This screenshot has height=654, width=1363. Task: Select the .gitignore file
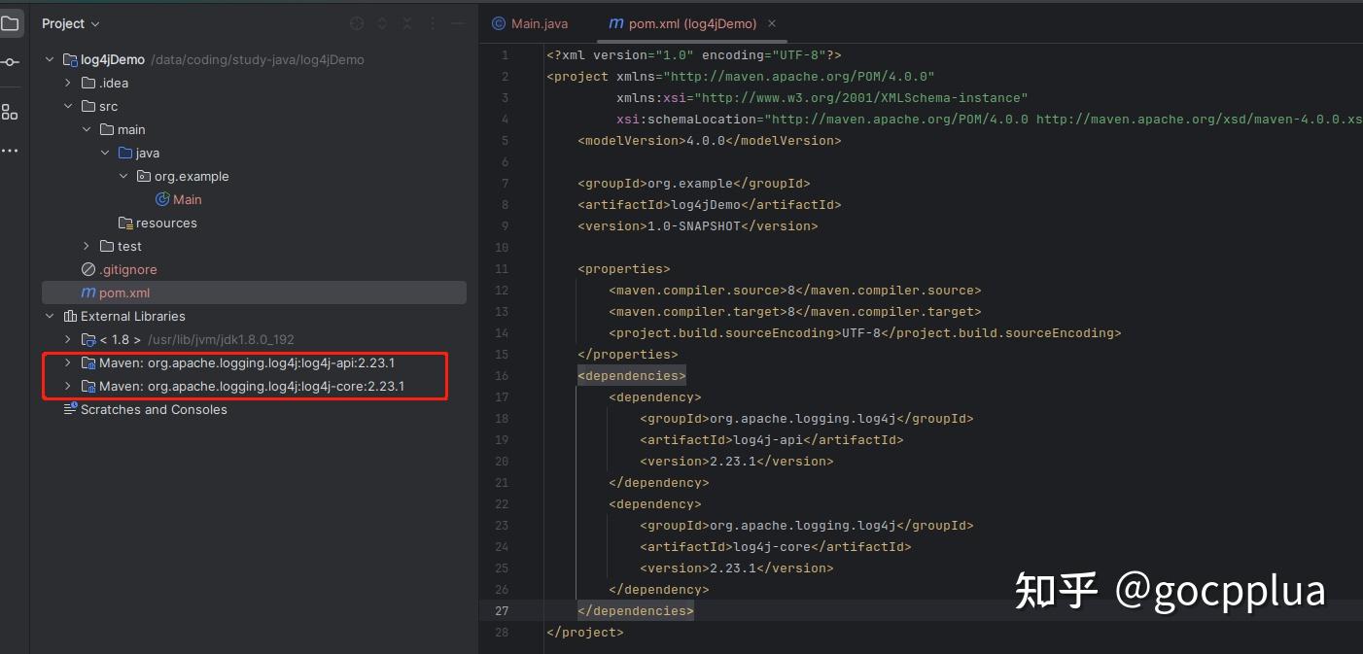(x=129, y=269)
